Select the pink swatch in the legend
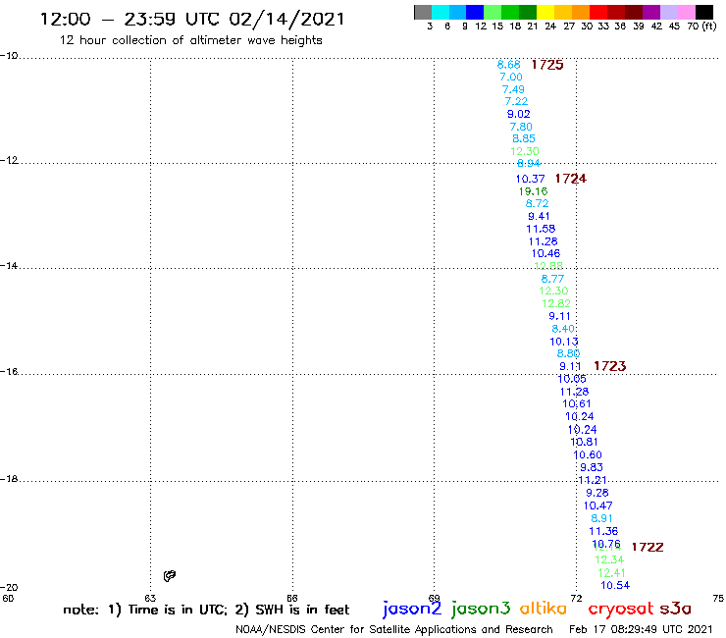This screenshot has width=726, height=638. coord(686,12)
